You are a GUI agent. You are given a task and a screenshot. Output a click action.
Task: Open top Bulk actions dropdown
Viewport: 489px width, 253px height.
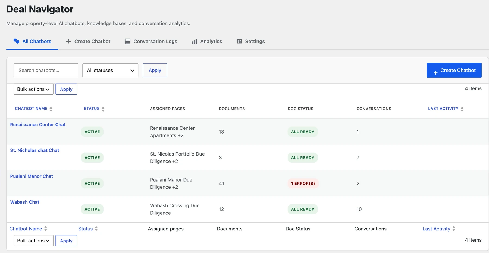click(x=34, y=89)
